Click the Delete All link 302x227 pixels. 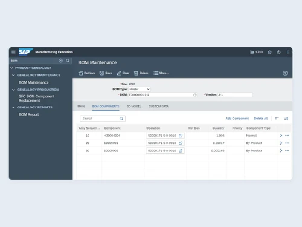(261, 119)
